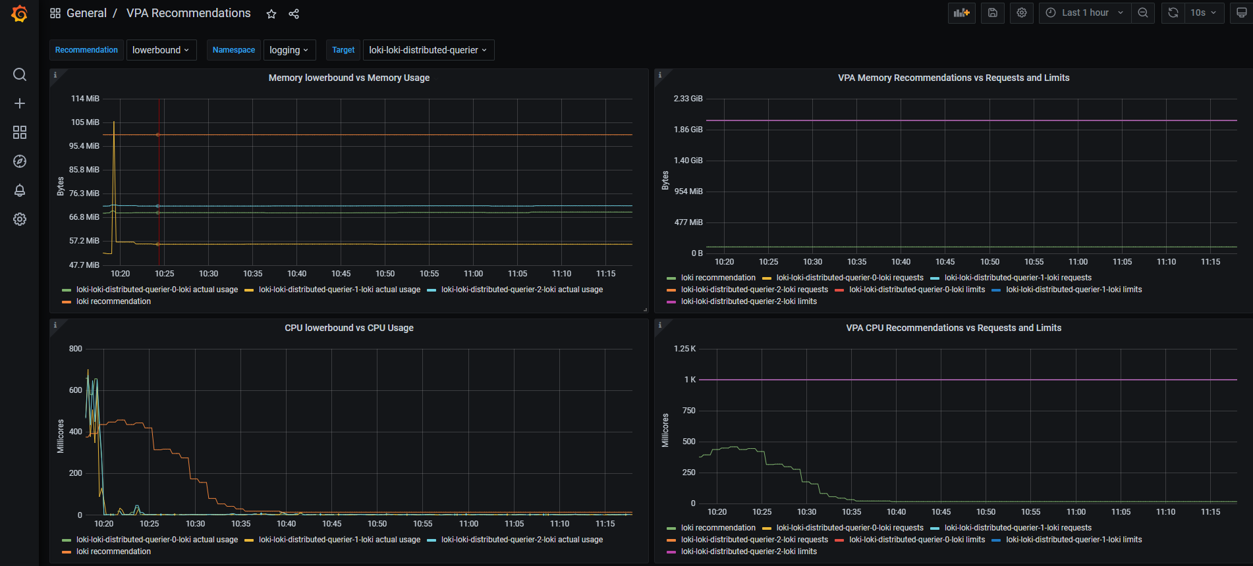
Task: Open the Alerting bell icon
Action: pos(20,190)
